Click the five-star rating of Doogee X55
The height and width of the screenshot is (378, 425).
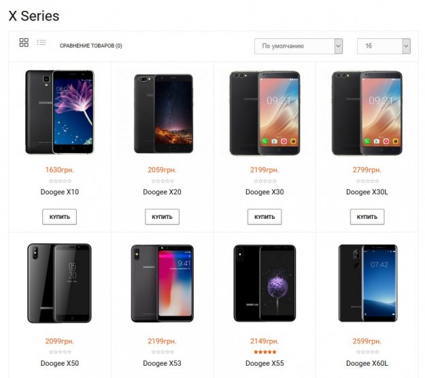coord(265,352)
